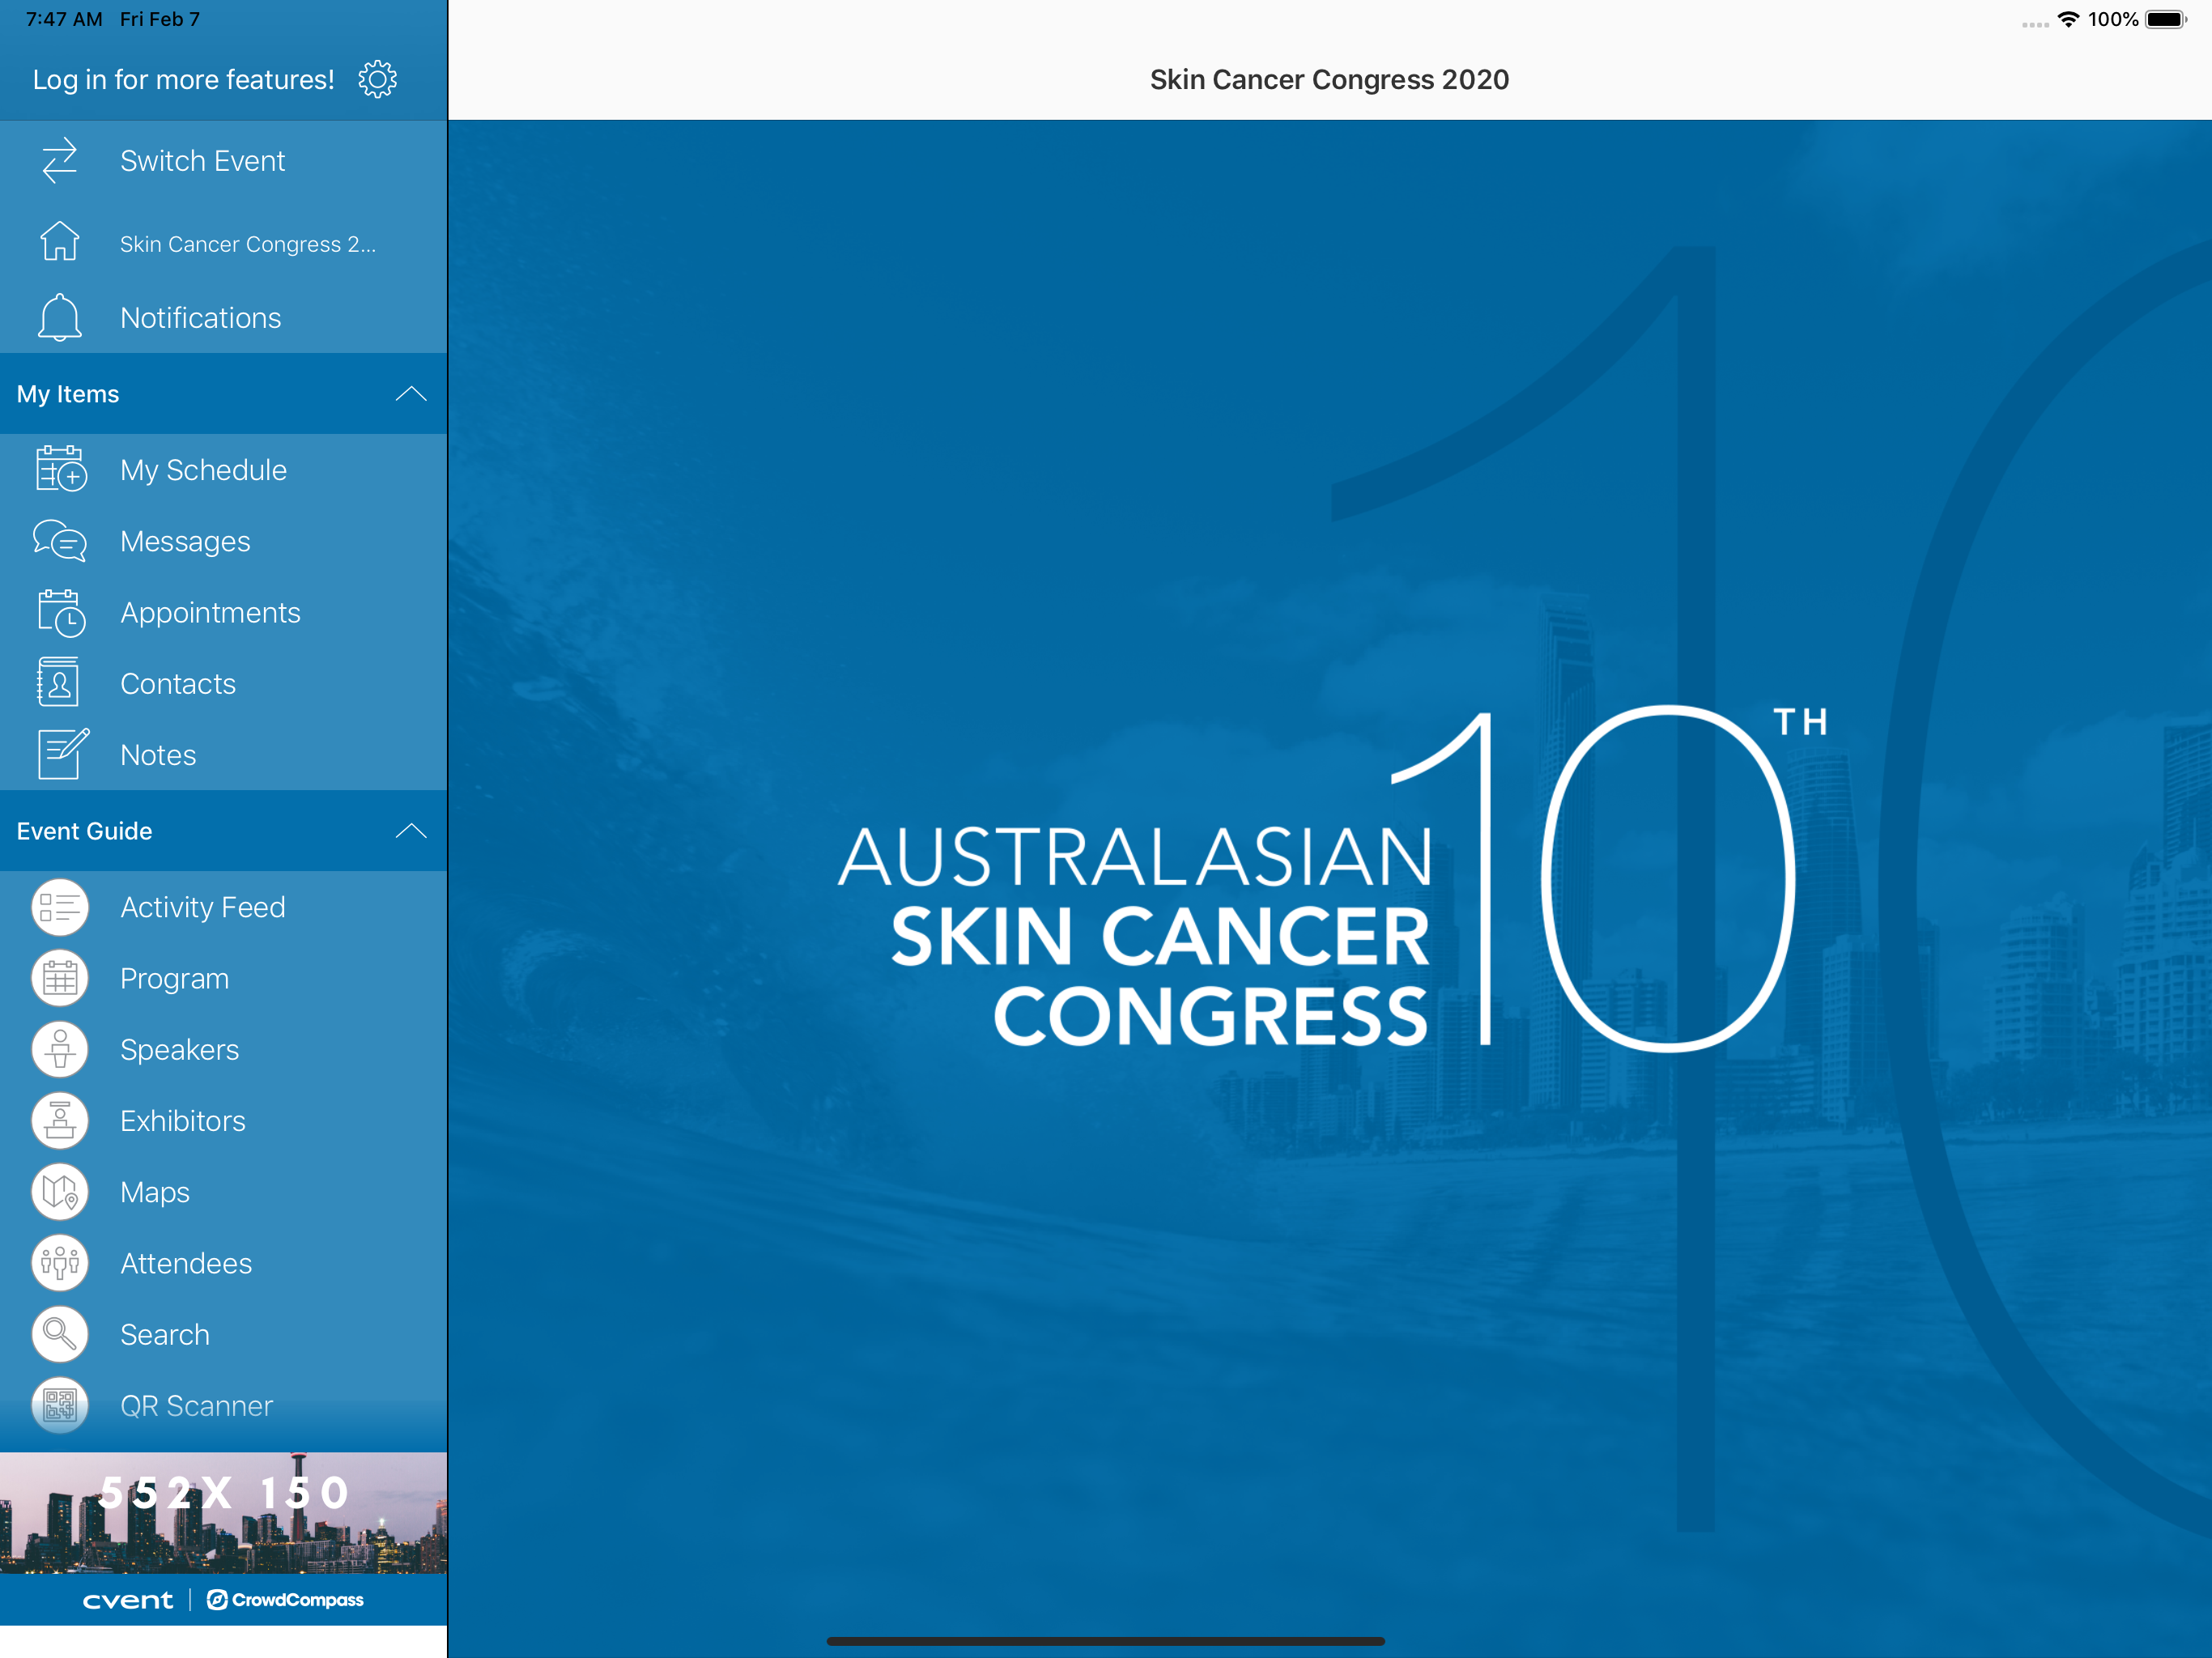Click the 552X 150 city skyline banner

click(x=223, y=1513)
